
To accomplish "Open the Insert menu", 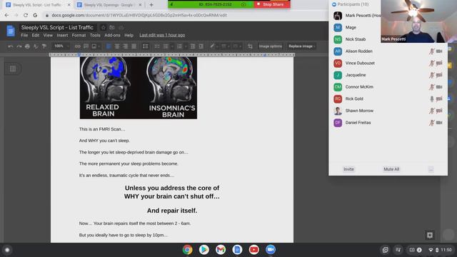I will coord(62,35).
